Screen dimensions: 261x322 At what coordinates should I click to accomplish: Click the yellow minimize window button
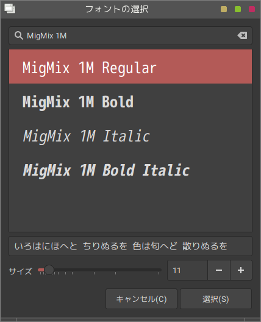pos(224,9)
